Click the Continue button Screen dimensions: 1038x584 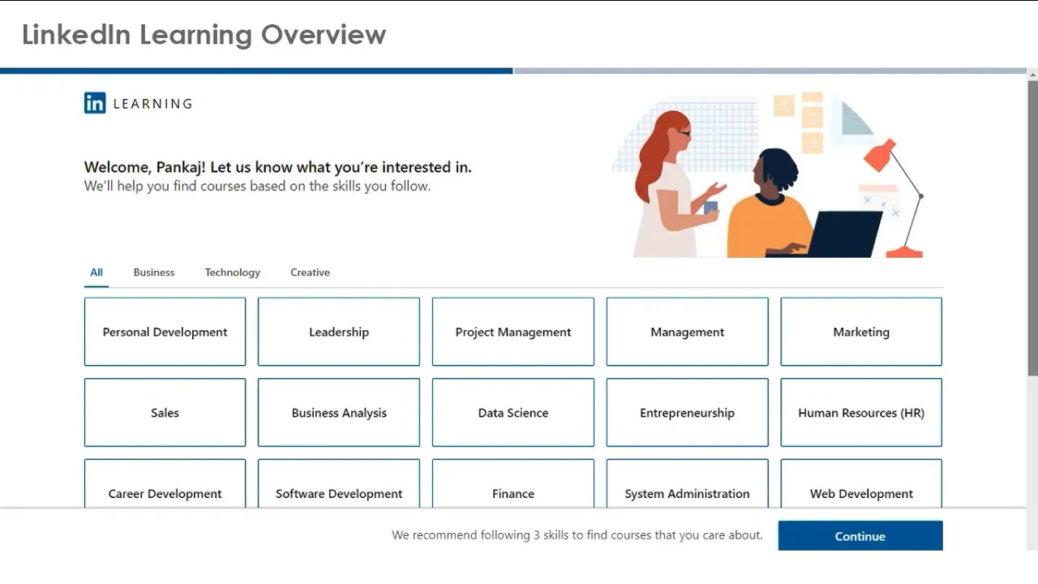pos(860,536)
